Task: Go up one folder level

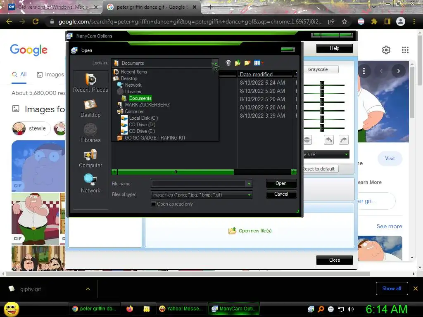Action: point(238,63)
